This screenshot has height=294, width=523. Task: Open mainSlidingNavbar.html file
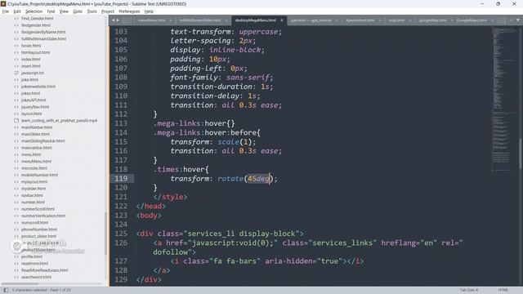coord(43,141)
